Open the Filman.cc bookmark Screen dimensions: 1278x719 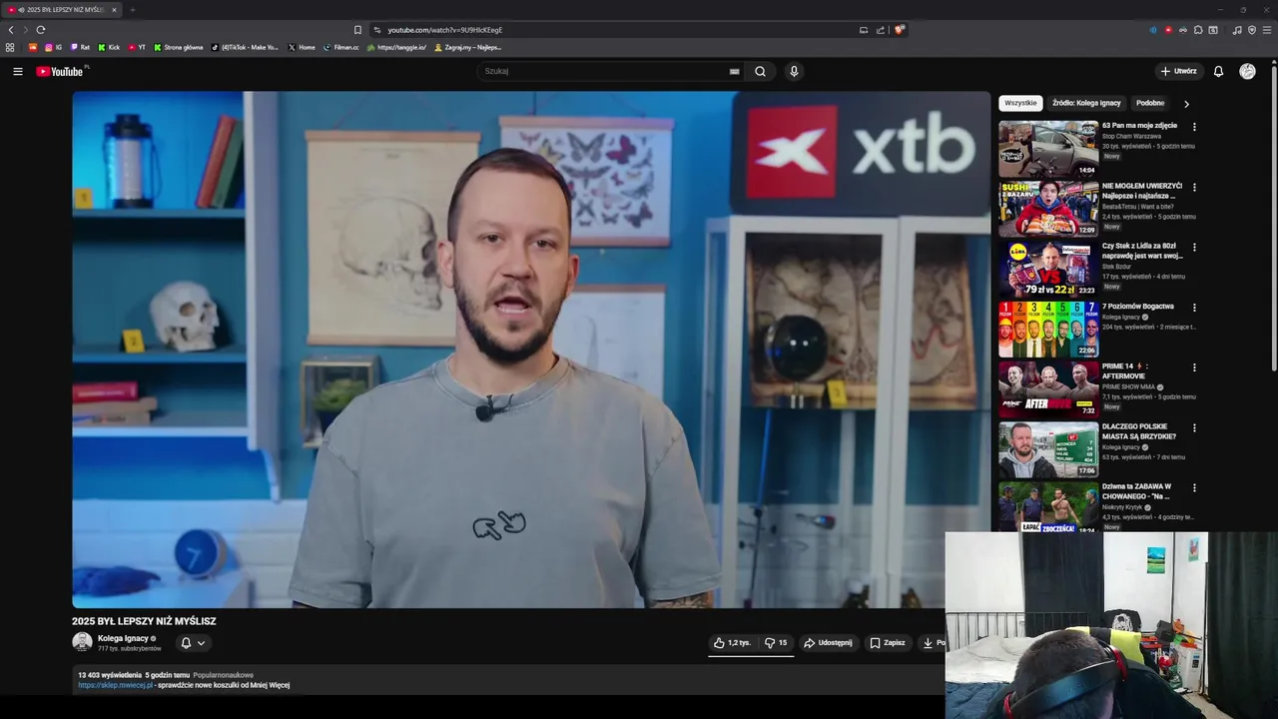click(x=340, y=47)
